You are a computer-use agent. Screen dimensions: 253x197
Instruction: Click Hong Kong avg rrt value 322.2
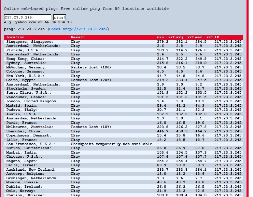182,59
